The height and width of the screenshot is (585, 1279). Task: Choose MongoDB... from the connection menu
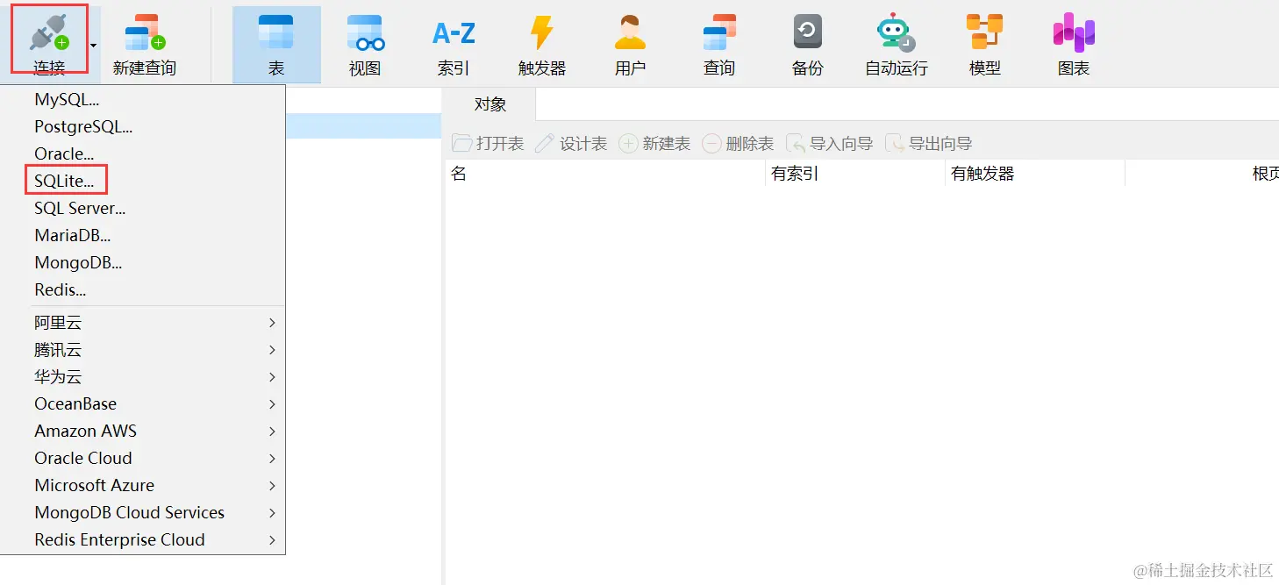pos(144,263)
